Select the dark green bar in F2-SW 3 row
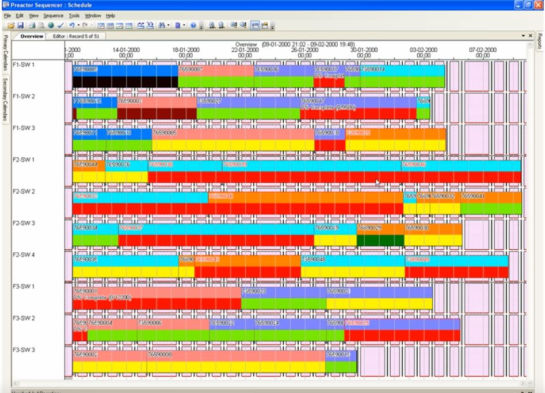545x393 pixels. (380, 240)
